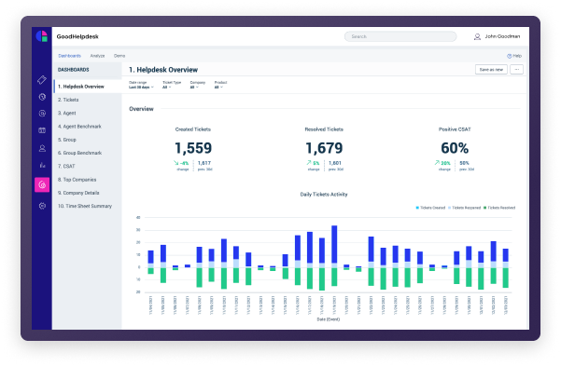Open the tickets icon in sidebar
The height and width of the screenshot is (366, 561).
pyautogui.click(x=42, y=80)
